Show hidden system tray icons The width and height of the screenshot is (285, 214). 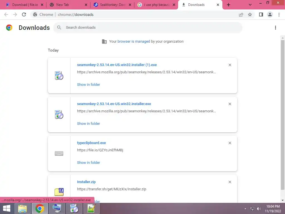coord(245,209)
